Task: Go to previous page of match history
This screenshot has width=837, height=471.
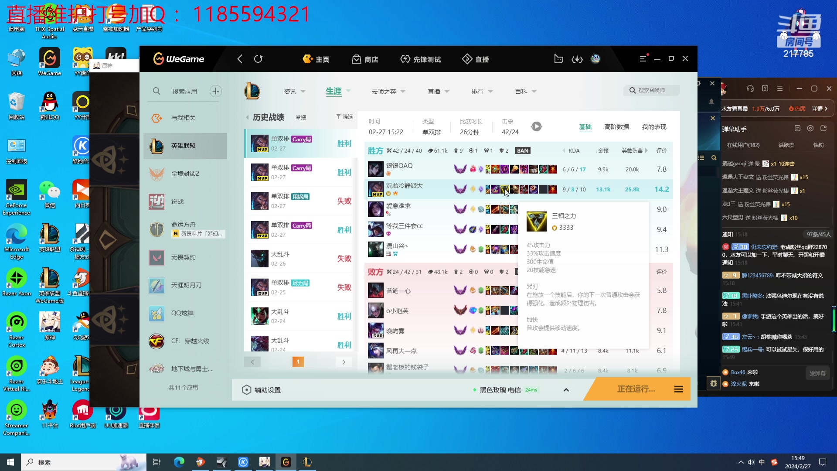Action: point(252,362)
